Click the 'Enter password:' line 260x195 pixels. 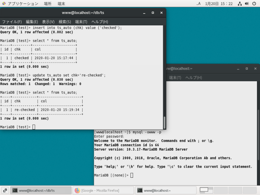[109, 136]
